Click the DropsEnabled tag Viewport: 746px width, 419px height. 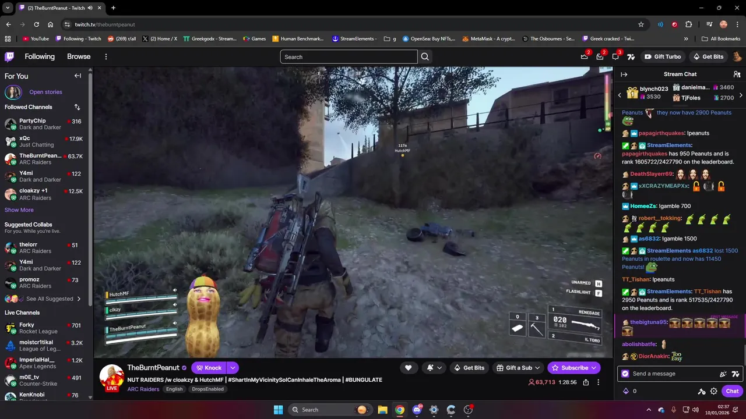click(207, 389)
